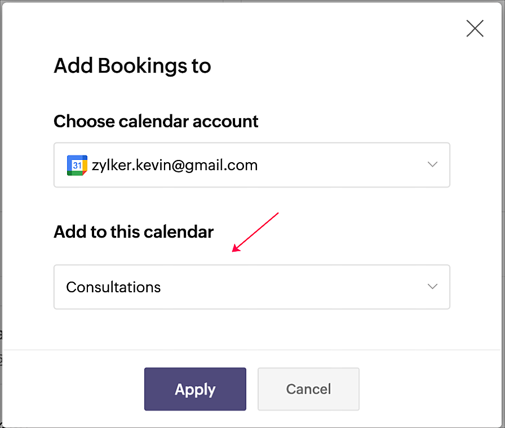
Task: Close the Add Bookings dialog with X
Action: [x=475, y=28]
